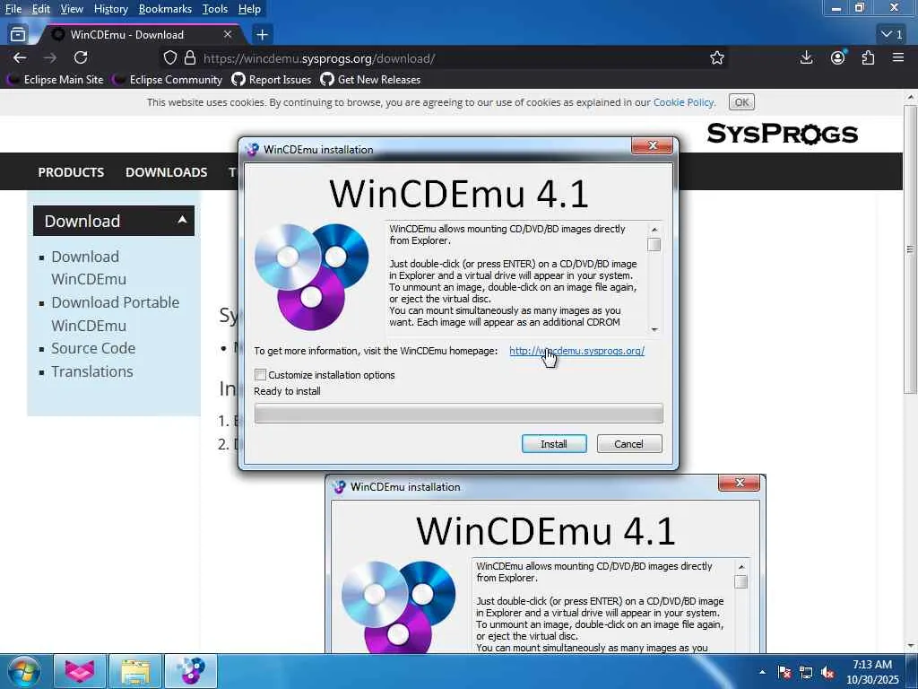Open the Download WinCDEmu sidebar link
Screen dimensions: 918x689
click(x=89, y=267)
